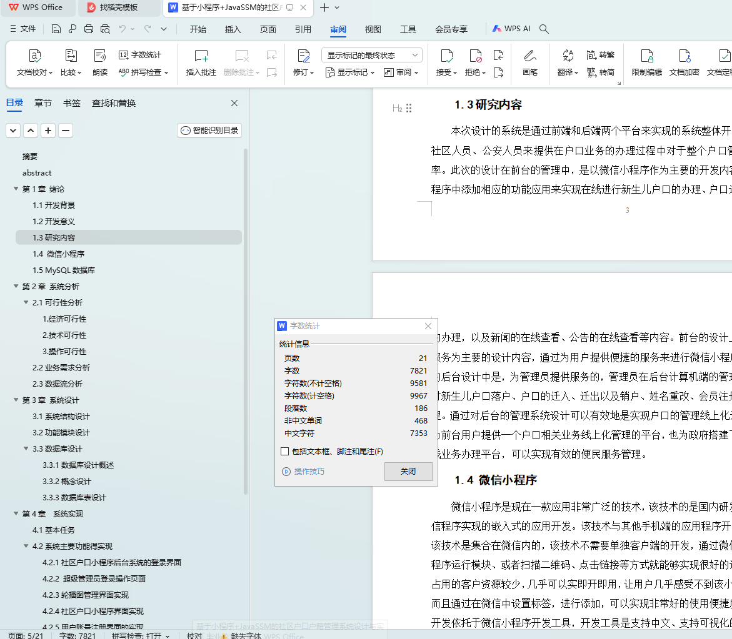Switch to the 引用 ribbon tab
The height and width of the screenshot is (639, 732).
pos(303,29)
